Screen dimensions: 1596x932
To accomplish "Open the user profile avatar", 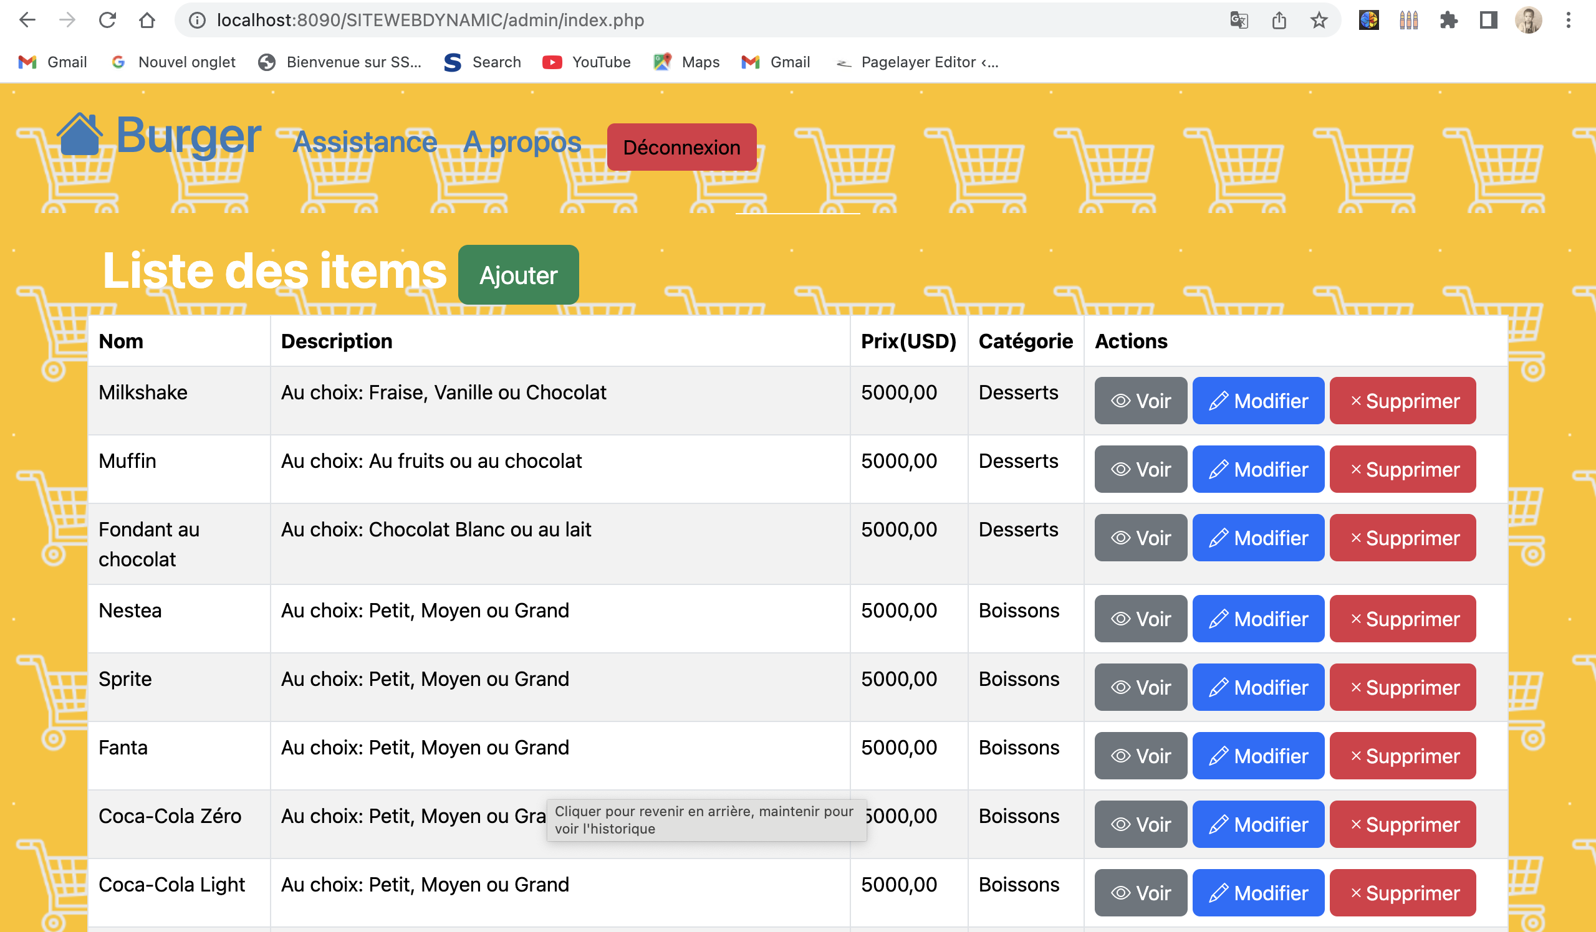I will tap(1528, 20).
